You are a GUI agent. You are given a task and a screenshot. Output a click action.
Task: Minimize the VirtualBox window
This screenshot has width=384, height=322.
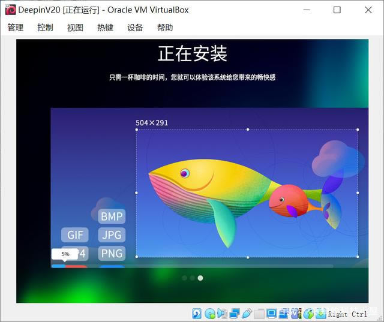tap(307, 10)
